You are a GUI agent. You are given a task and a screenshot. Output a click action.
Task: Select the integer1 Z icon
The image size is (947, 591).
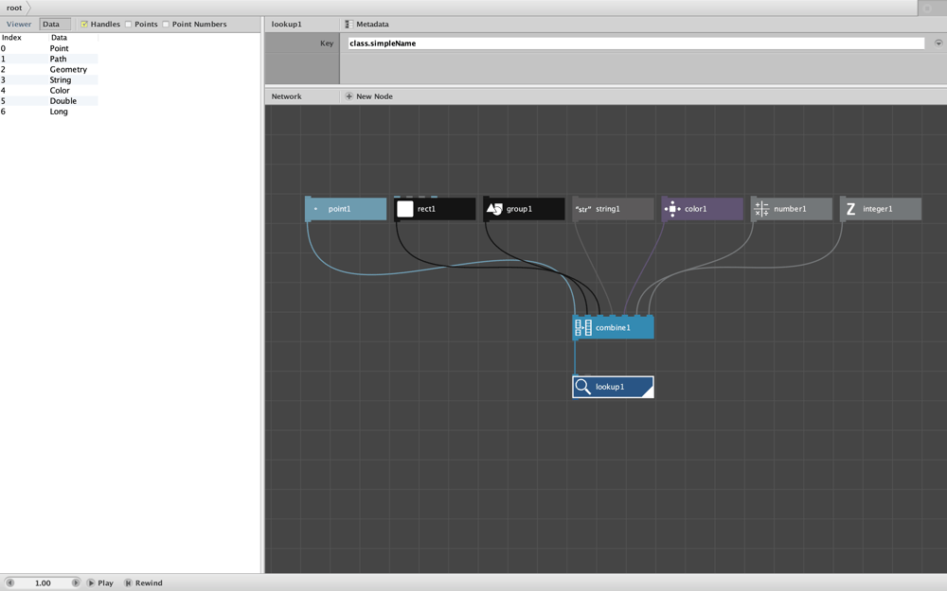pos(850,209)
